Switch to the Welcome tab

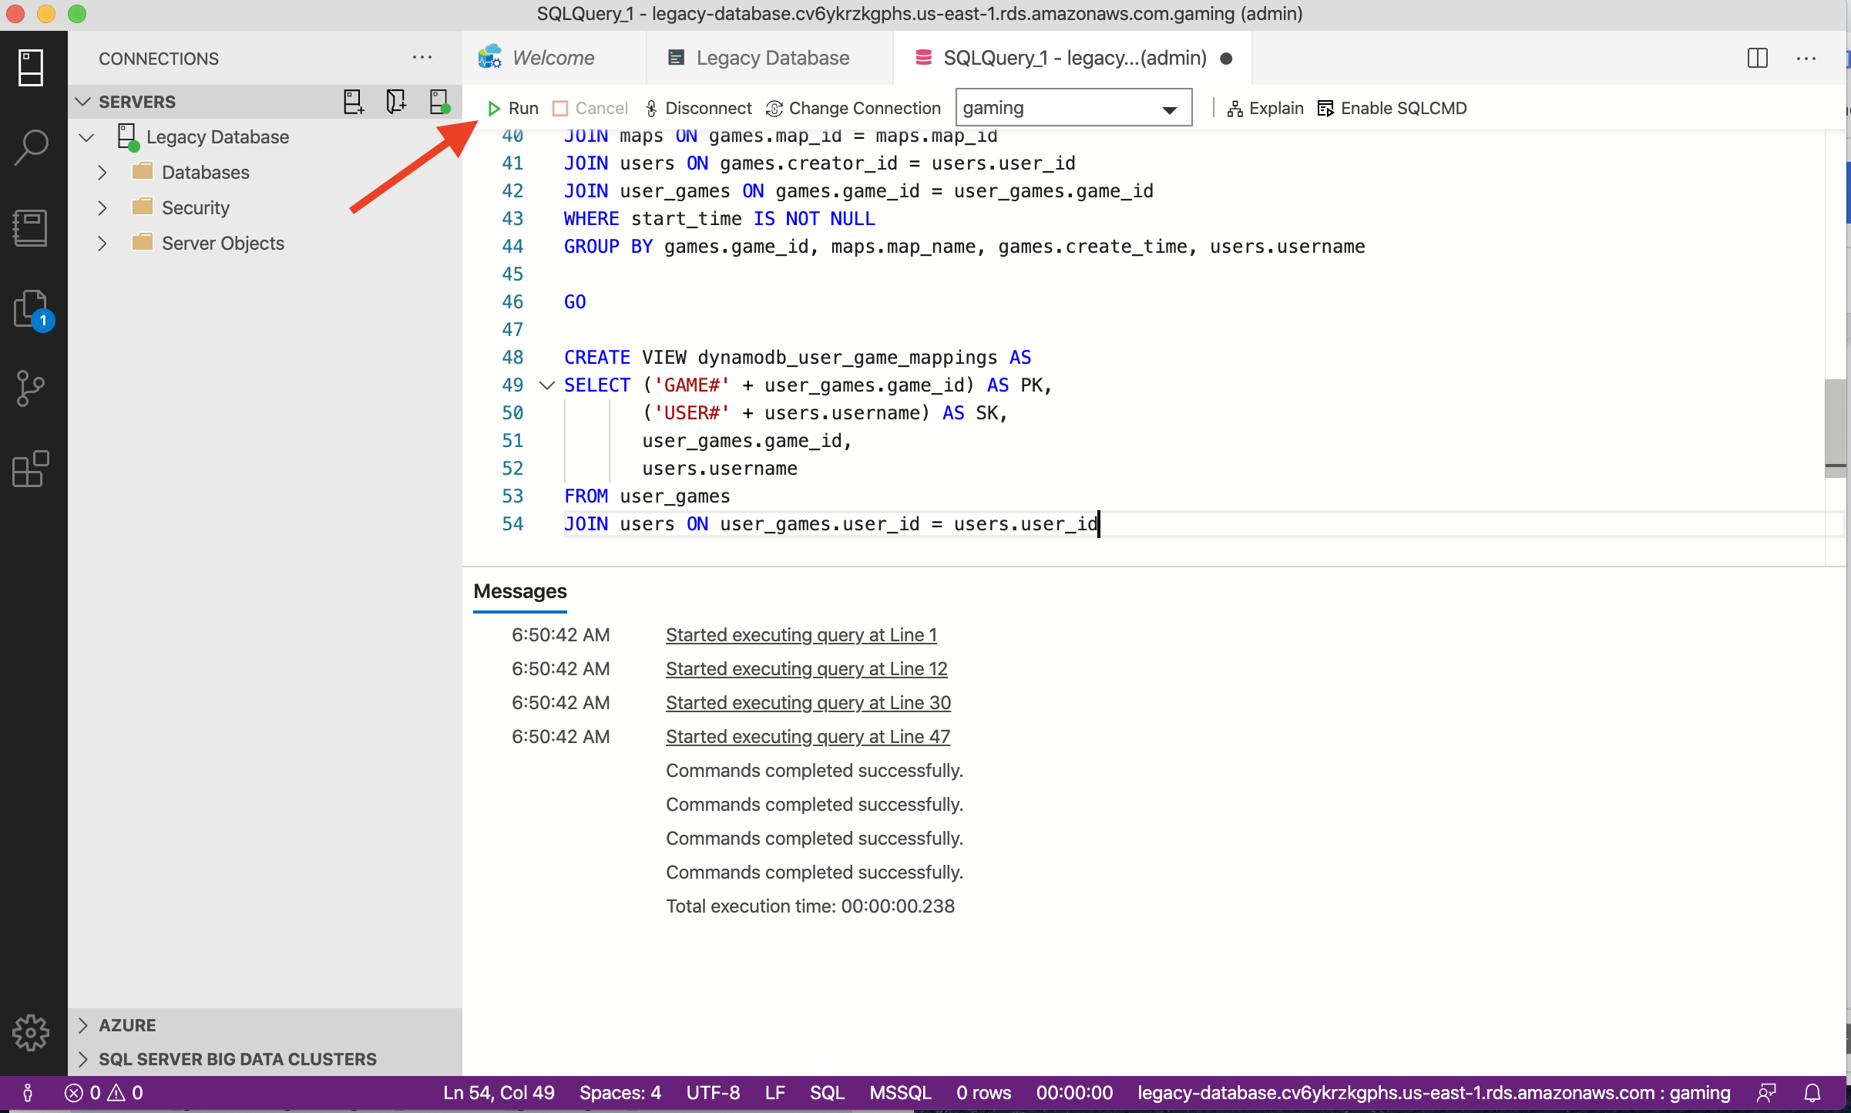point(550,55)
